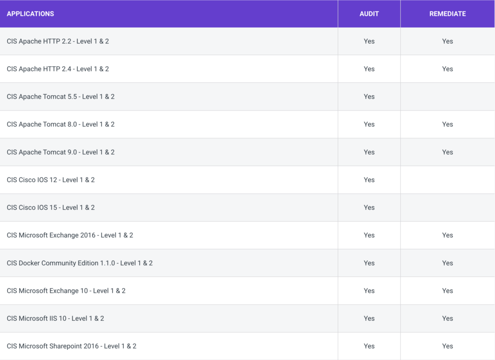Click Audit Yes for Apache Tomcat 9.0
Image resolution: width=495 pixels, height=360 pixels.
(x=369, y=152)
